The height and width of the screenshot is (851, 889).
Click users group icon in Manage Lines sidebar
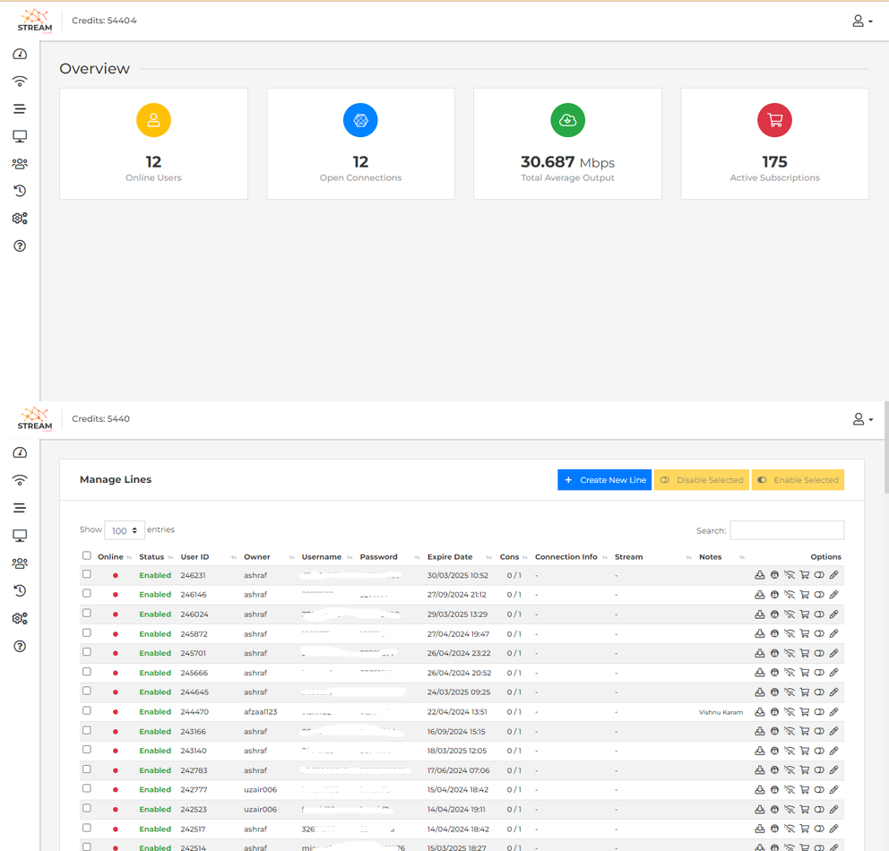pos(20,563)
